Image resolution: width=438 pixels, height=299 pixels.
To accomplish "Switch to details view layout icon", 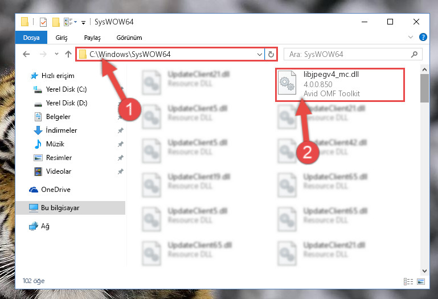I will 408,281.
